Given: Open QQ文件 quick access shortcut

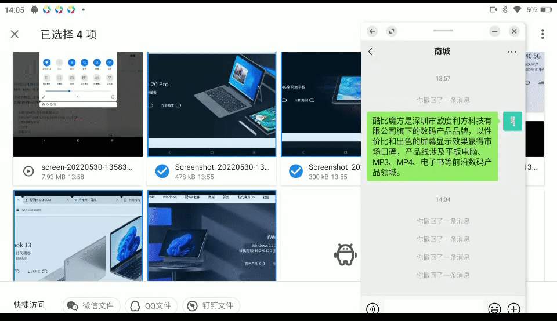Looking at the screenshot, I should point(151,305).
